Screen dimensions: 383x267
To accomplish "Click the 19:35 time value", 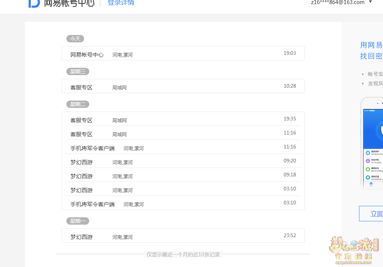I will 290,119.
